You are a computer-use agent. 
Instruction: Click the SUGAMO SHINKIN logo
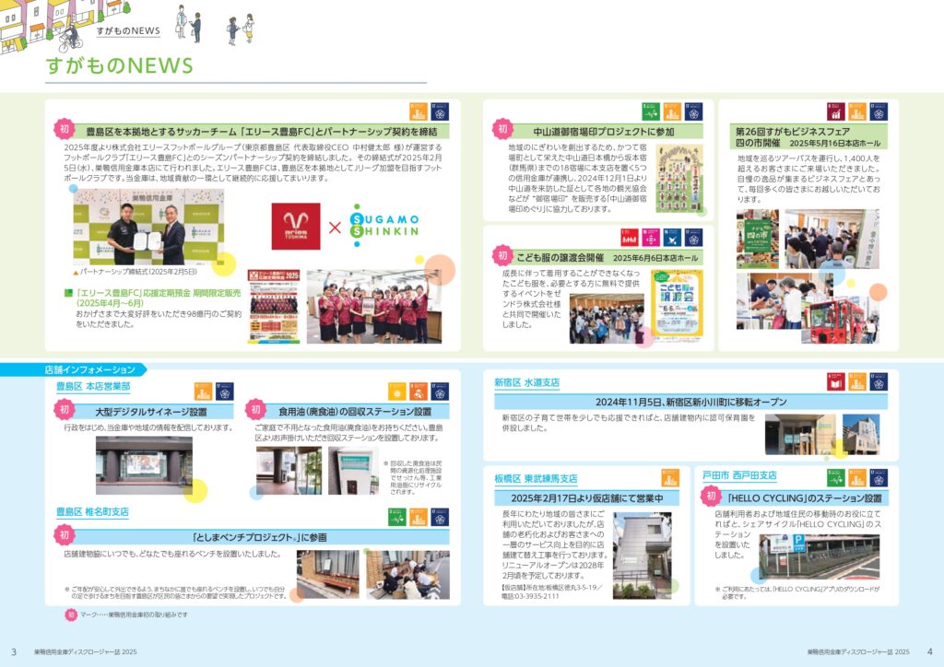pos(384,226)
